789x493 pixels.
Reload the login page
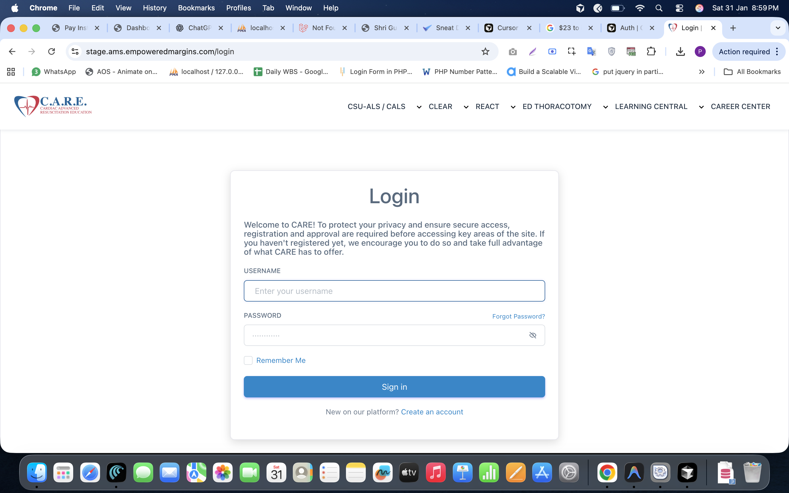[x=52, y=51]
